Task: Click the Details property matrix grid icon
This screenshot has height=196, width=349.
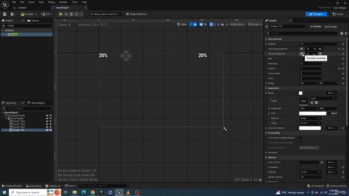Action: 342,33
